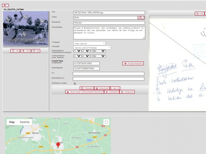Rotate the back-side scan -90 degrees
The width and height of the screenshot is (206, 154).
(200, 14)
